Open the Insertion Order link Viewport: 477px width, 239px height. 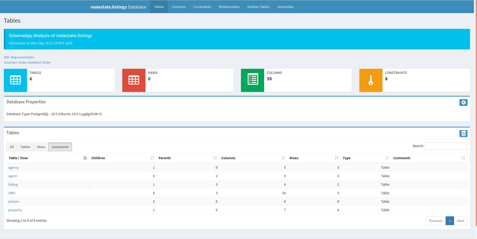tap(15, 62)
